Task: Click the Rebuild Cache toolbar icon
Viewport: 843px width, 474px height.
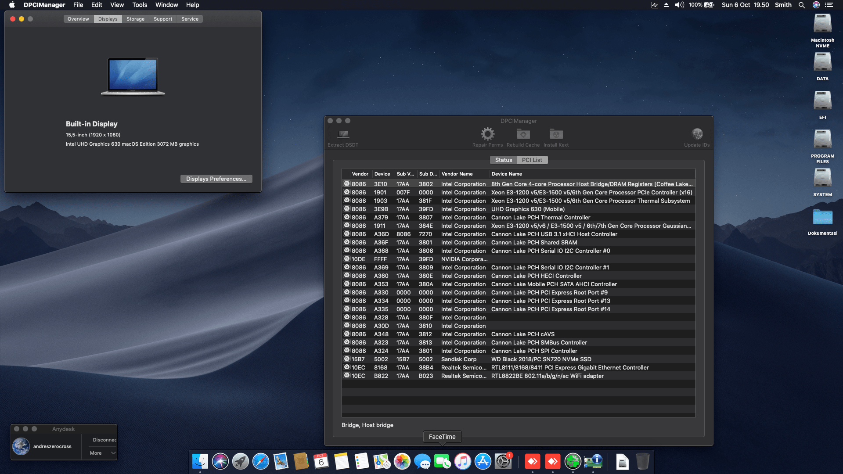Action: pos(522,136)
